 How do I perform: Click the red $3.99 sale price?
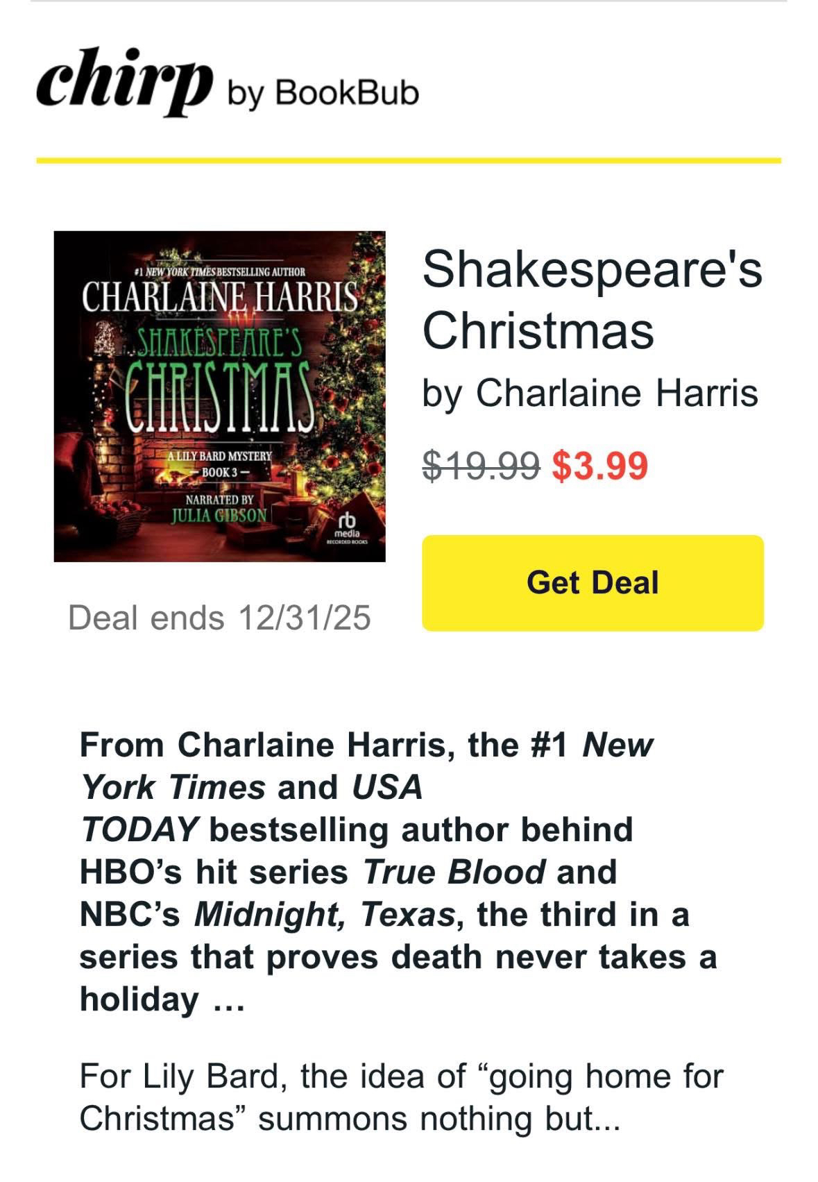(x=600, y=466)
